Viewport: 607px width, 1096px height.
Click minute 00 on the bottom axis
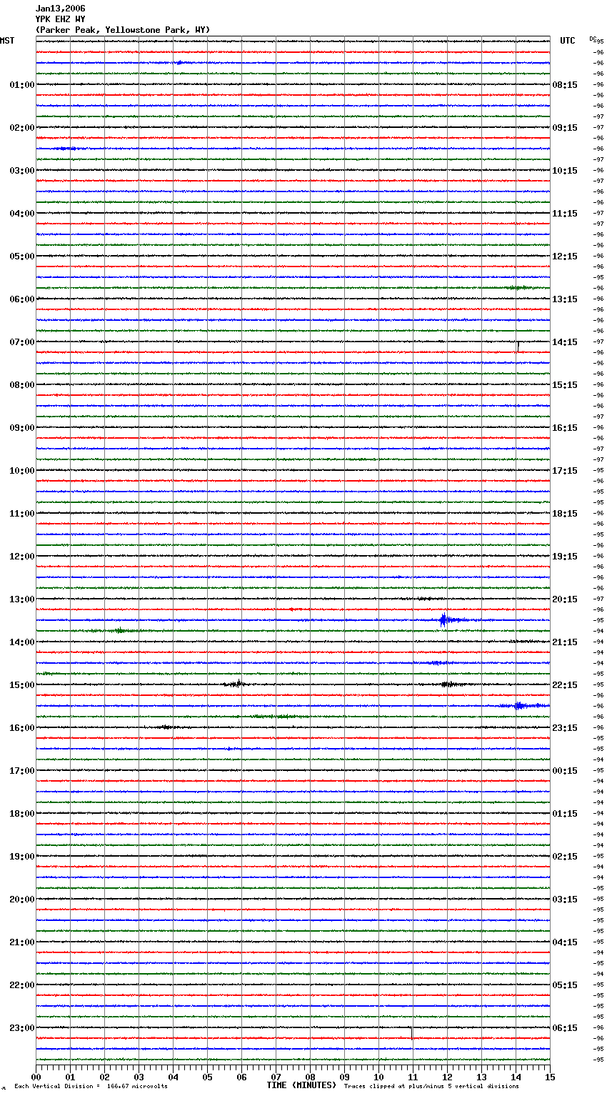36,1077
